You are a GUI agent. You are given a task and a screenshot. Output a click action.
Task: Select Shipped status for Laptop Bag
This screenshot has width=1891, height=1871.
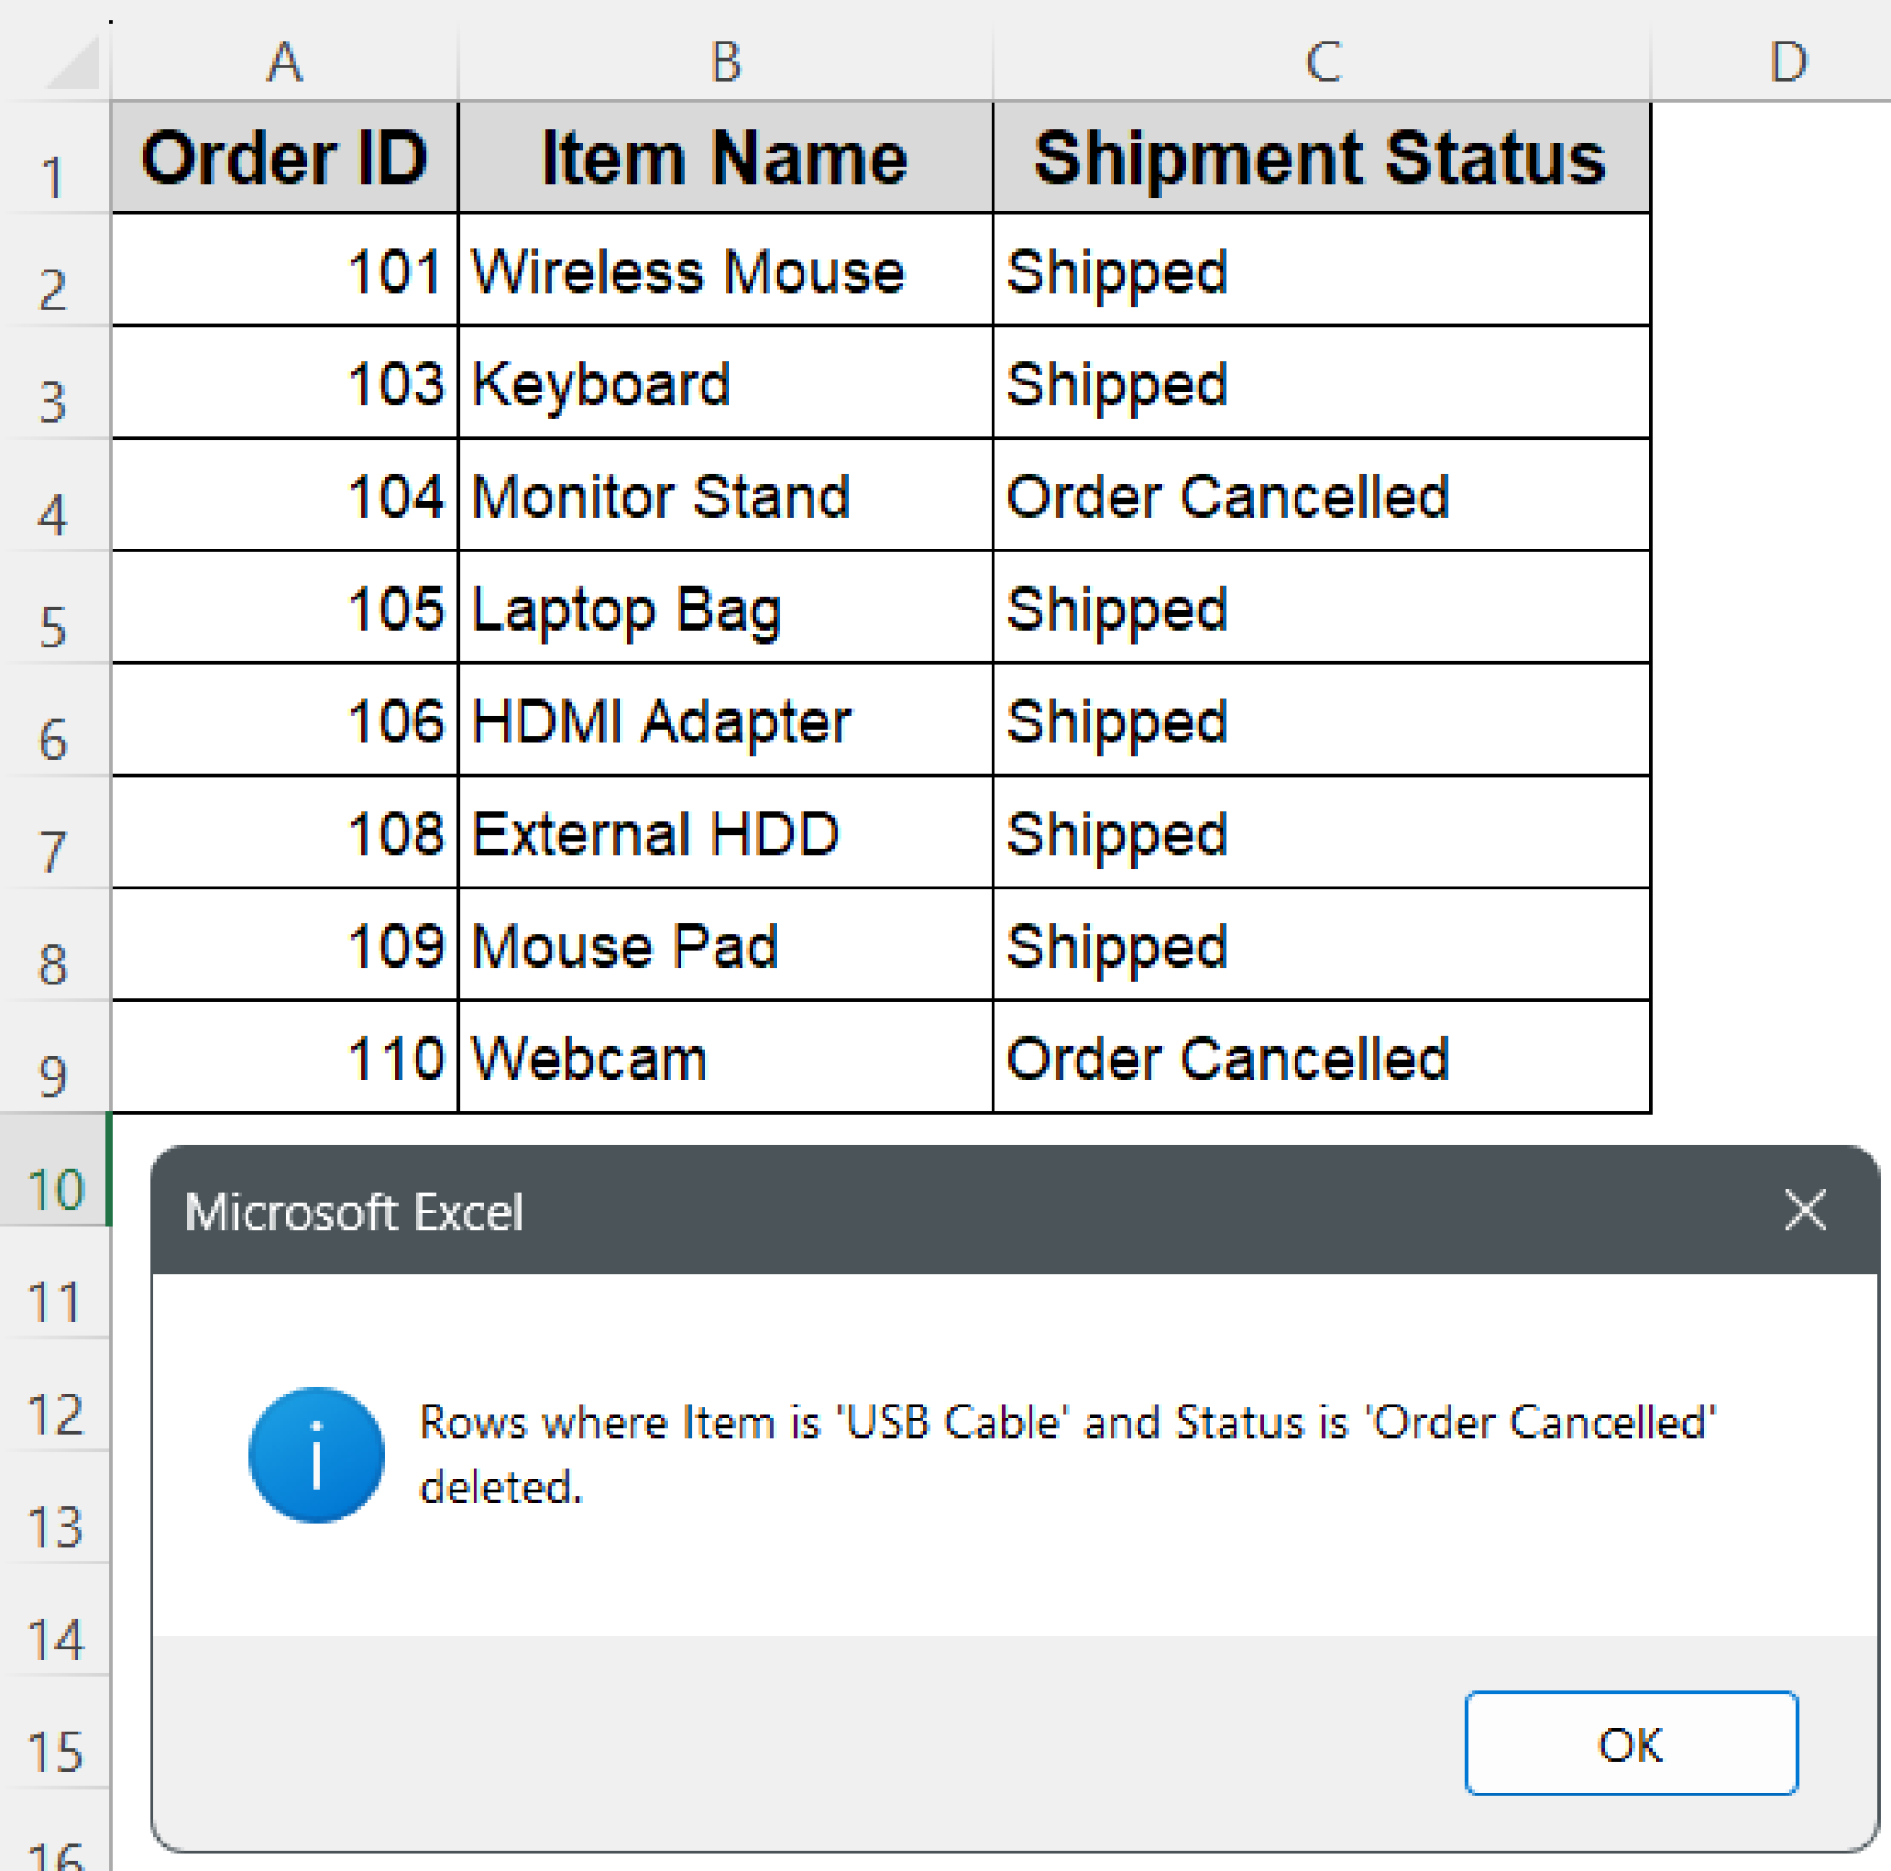(x=1321, y=608)
